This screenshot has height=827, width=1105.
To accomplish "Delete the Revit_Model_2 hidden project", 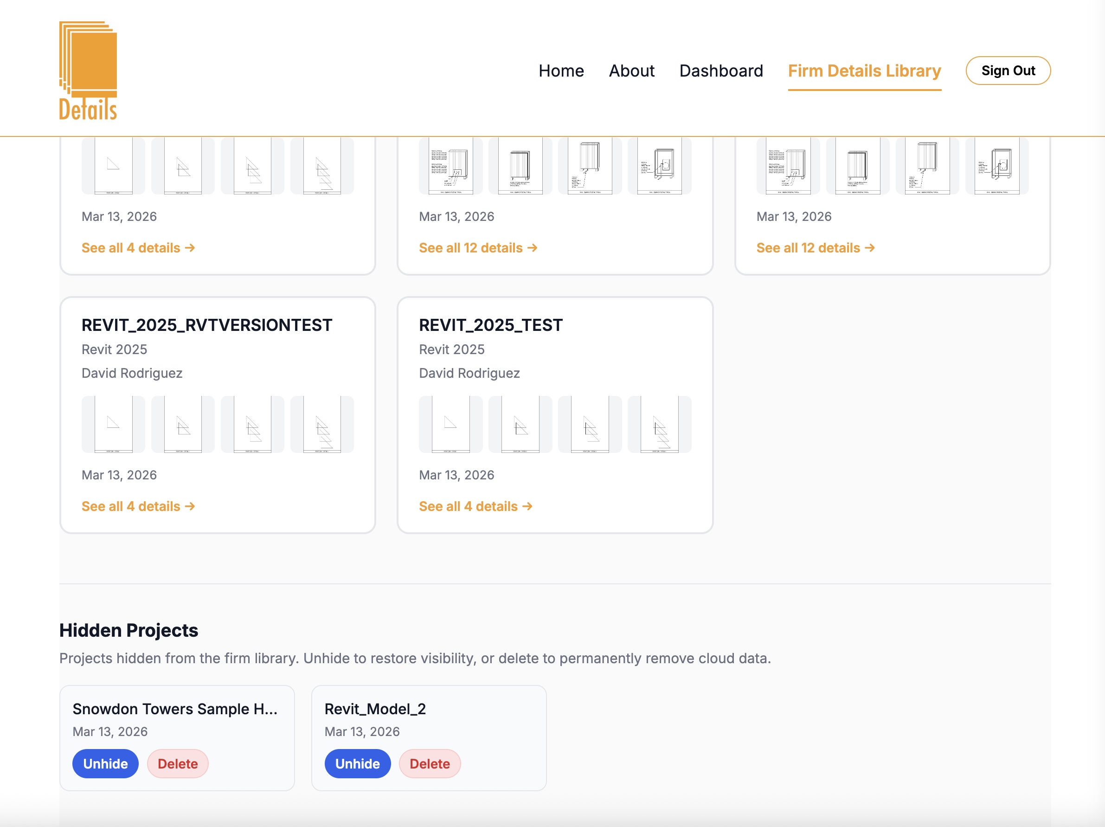I will 429,763.
